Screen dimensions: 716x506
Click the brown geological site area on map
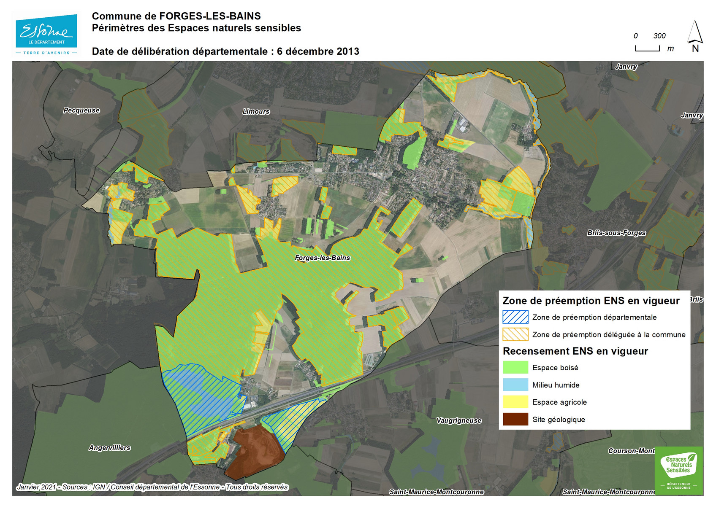point(256,452)
